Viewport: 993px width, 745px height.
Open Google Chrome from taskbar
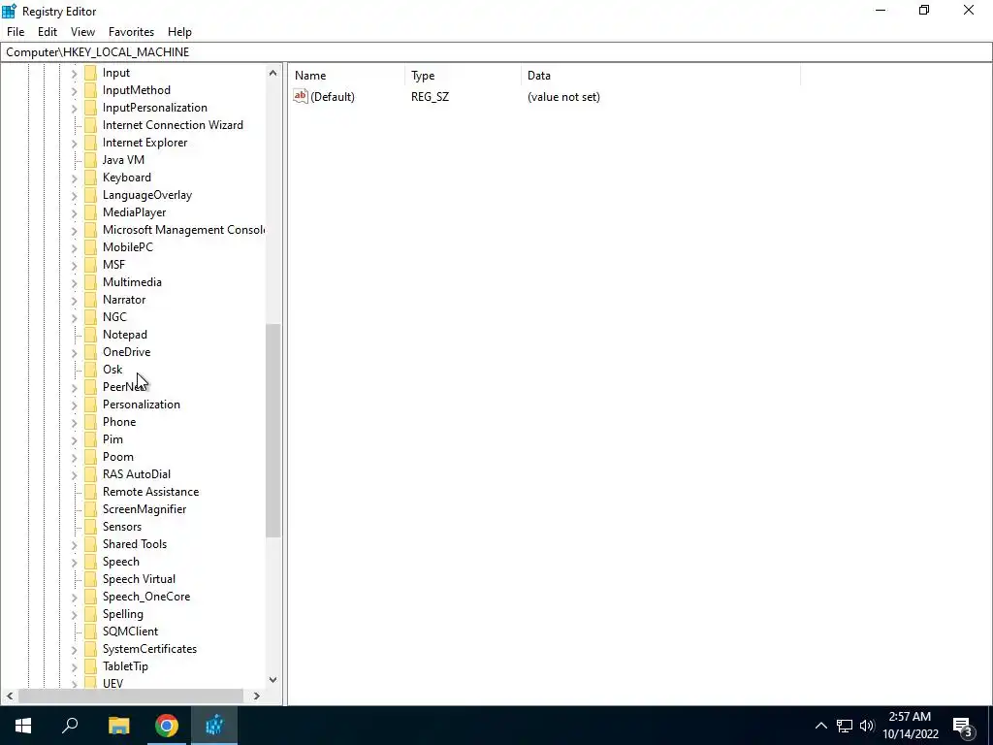click(x=166, y=726)
